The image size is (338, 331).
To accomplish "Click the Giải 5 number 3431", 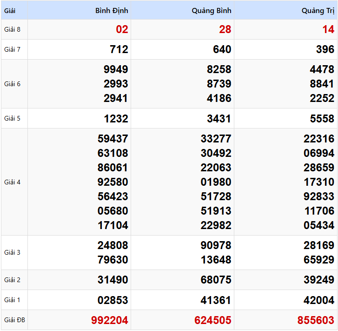I will (x=219, y=119).
